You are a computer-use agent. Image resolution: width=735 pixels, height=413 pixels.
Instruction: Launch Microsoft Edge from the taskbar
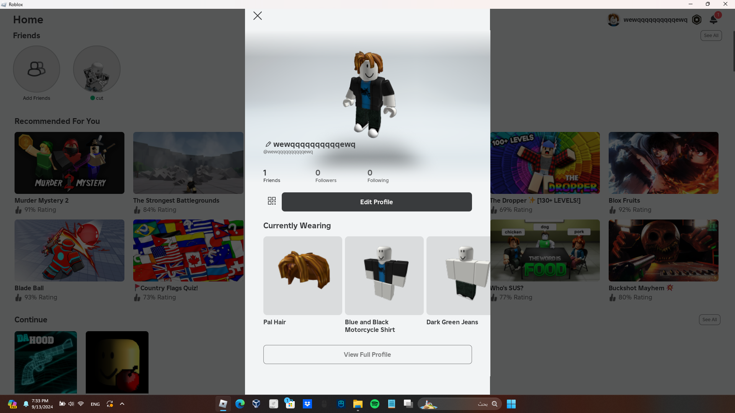click(x=240, y=404)
